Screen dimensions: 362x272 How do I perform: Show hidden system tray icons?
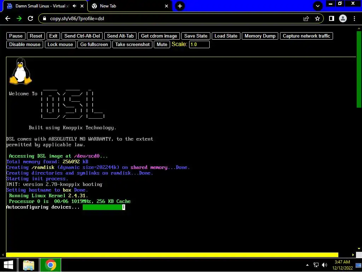point(307,265)
